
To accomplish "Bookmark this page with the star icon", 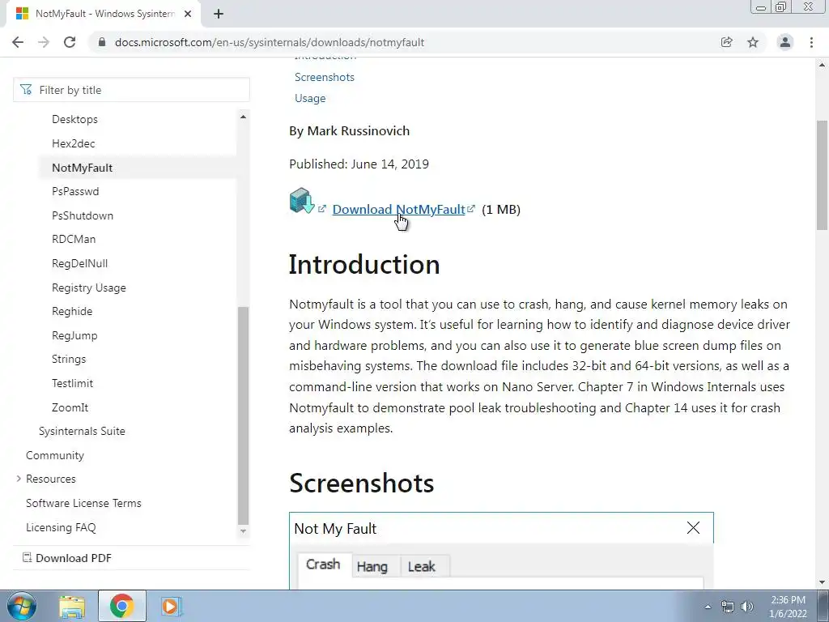I will (753, 42).
